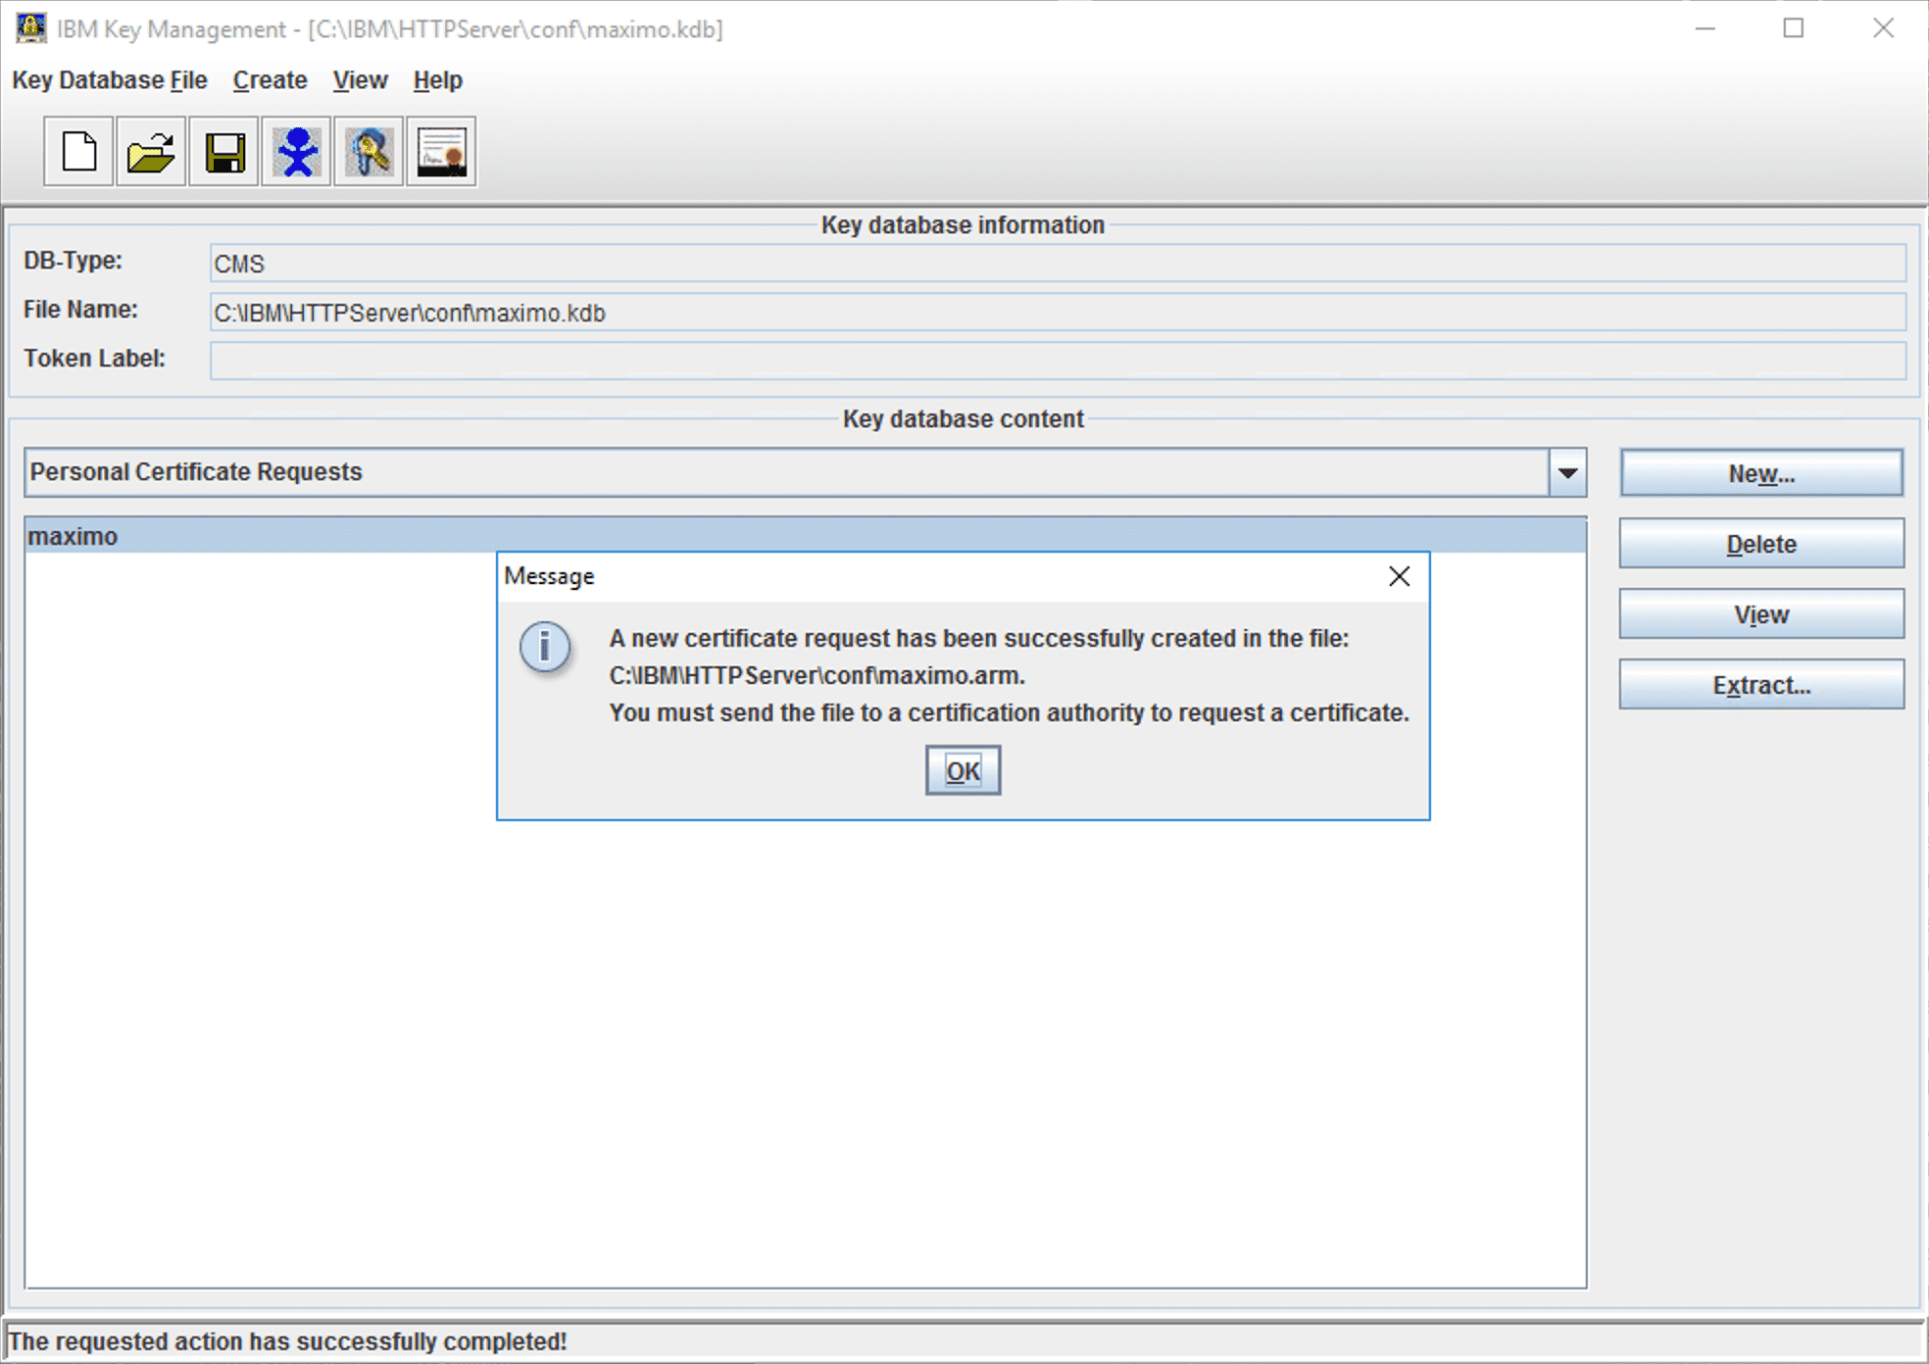Click the key toolbar icon
The image size is (1929, 1364).
(x=369, y=152)
